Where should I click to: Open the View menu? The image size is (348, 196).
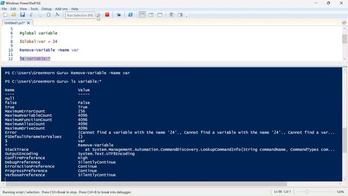click(23, 9)
